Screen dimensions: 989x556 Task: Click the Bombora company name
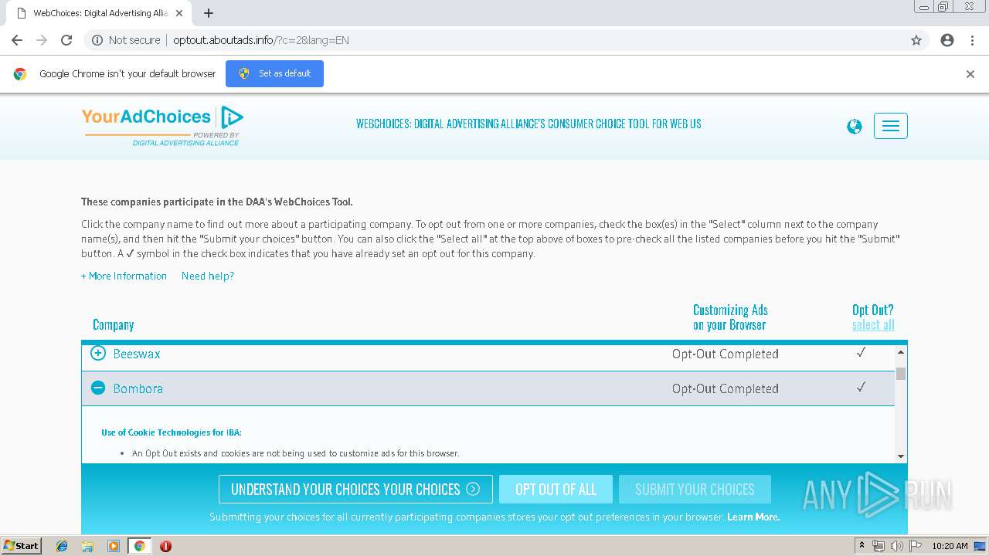[x=138, y=388]
